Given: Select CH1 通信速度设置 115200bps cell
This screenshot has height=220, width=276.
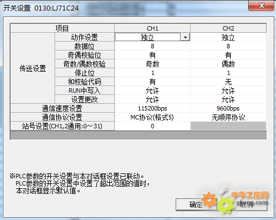Looking at the screenshot, I should point(152,108).
